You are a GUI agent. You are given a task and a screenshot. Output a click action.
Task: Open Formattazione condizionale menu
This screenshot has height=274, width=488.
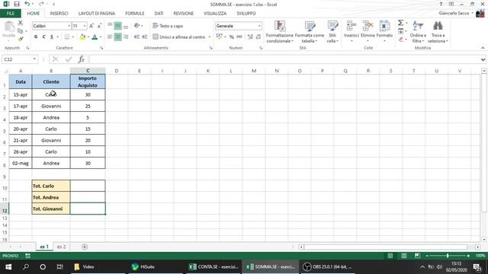(x=280, y=32)
